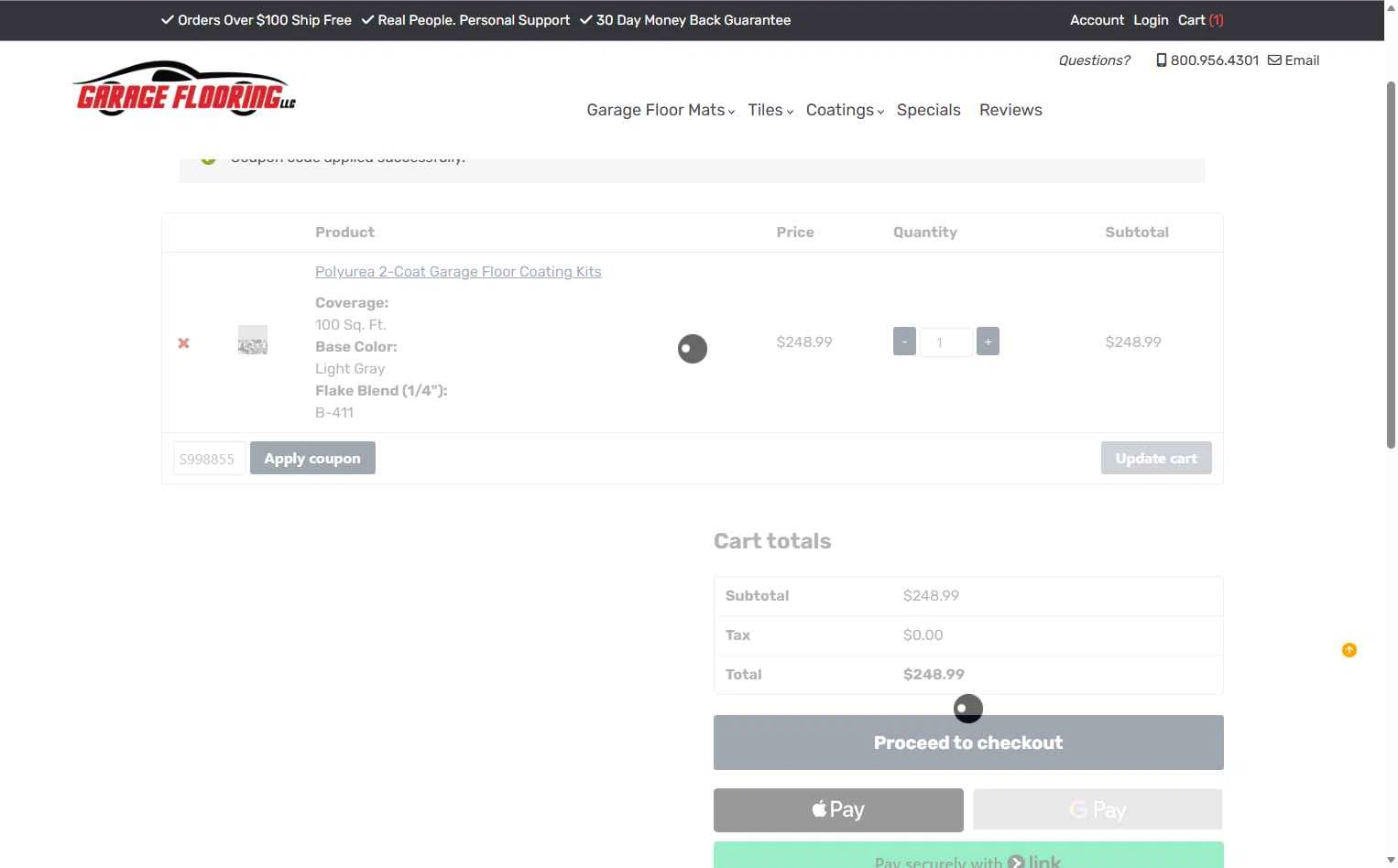The image size is (1398, 868).
Task: Call the 800.956.4301 phone number
Action: click(x=1207, y=60)
